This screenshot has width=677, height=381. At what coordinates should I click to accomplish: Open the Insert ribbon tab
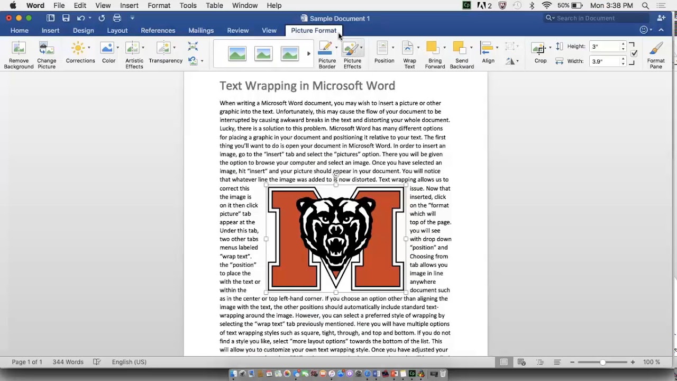coord(51,30)
